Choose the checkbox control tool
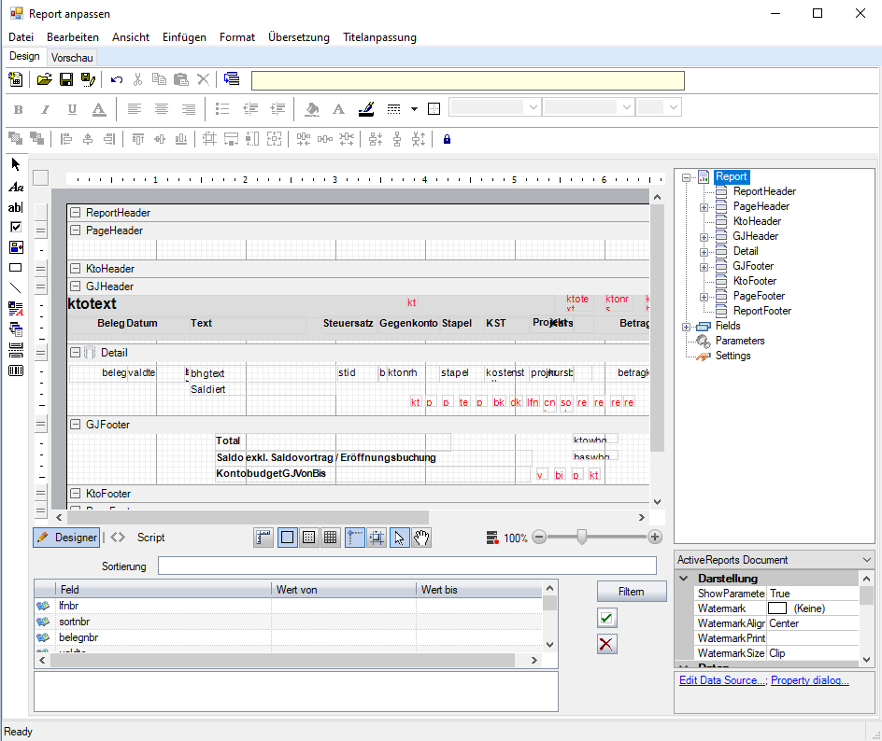 coord(15,227)
